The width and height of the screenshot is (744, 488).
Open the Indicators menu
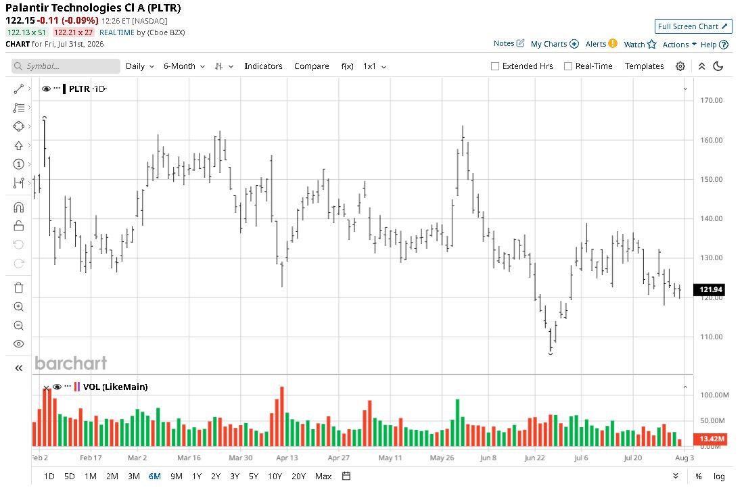[263, 66]
